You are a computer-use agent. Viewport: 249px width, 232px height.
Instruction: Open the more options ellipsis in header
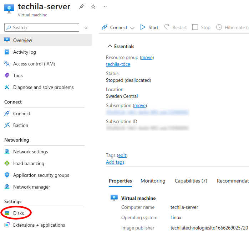pyautogui.click(x=104, y=6)
